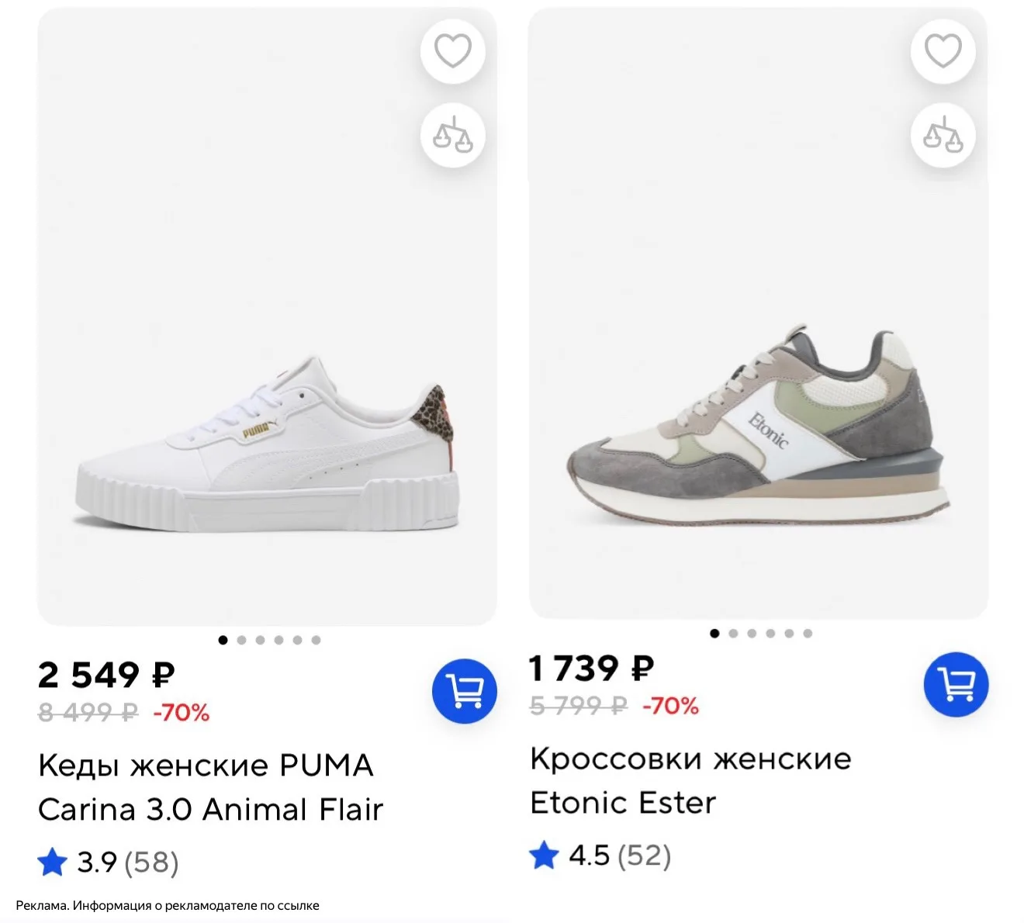Open advertiser information link at bottom
This screenshot has width=1024, height=923.
tap(168, 905)
